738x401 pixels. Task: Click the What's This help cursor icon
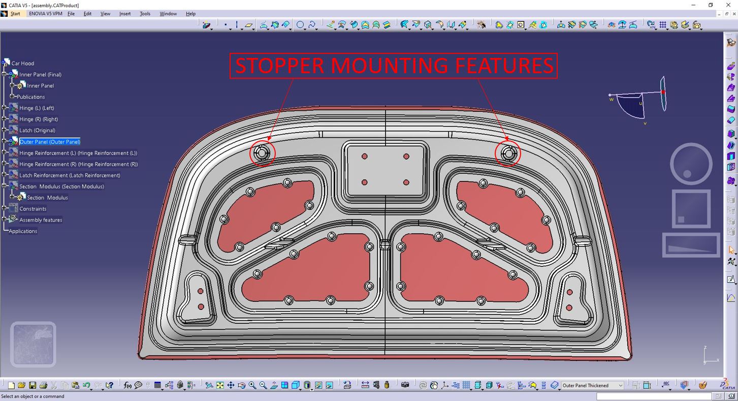(x=109, y=385)
